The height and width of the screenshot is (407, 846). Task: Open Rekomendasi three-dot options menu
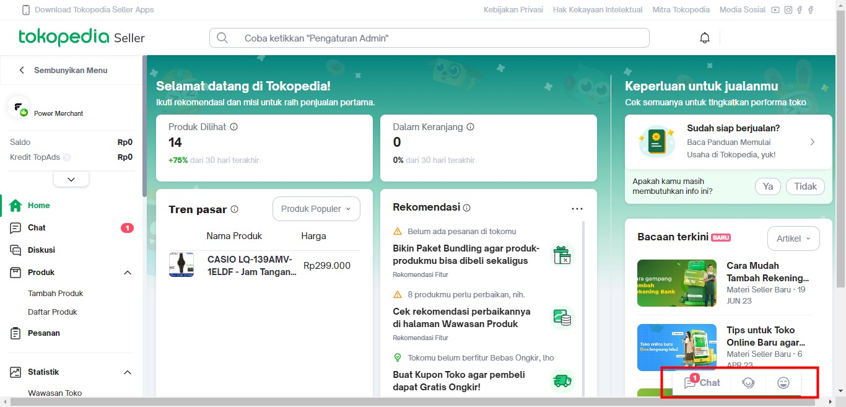coord(577,209)
